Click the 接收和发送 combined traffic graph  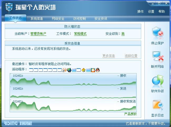click(73, 105)
